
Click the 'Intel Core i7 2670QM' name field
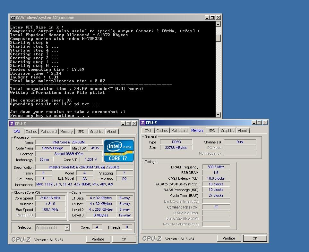coord(69,142)
